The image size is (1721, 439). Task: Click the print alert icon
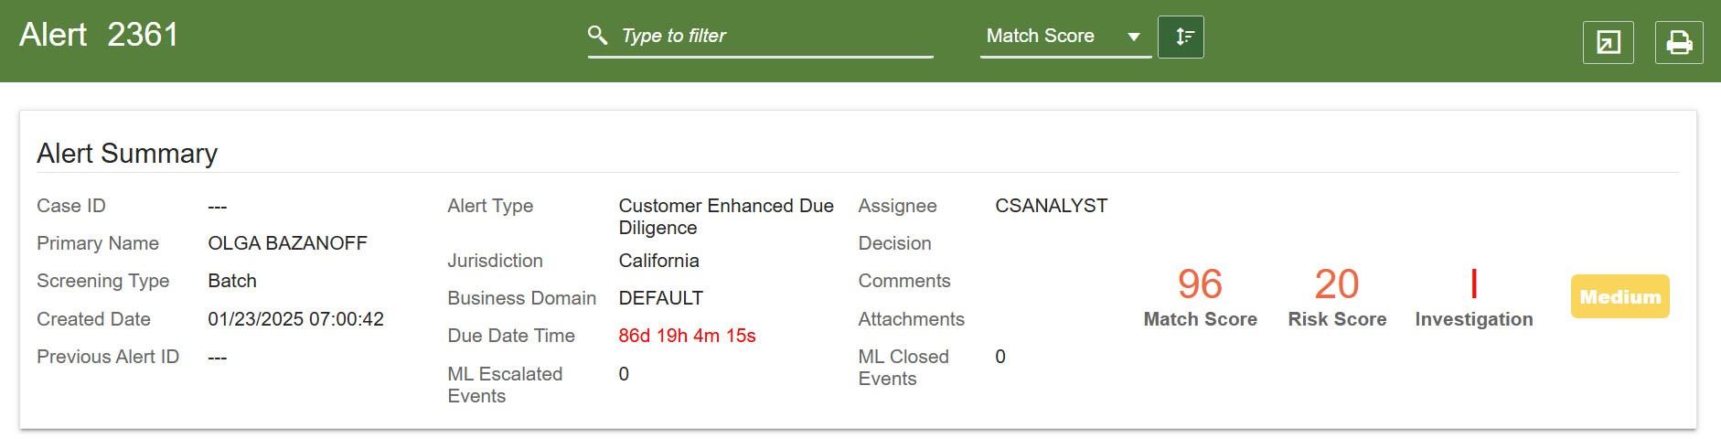coord(1679,42)
